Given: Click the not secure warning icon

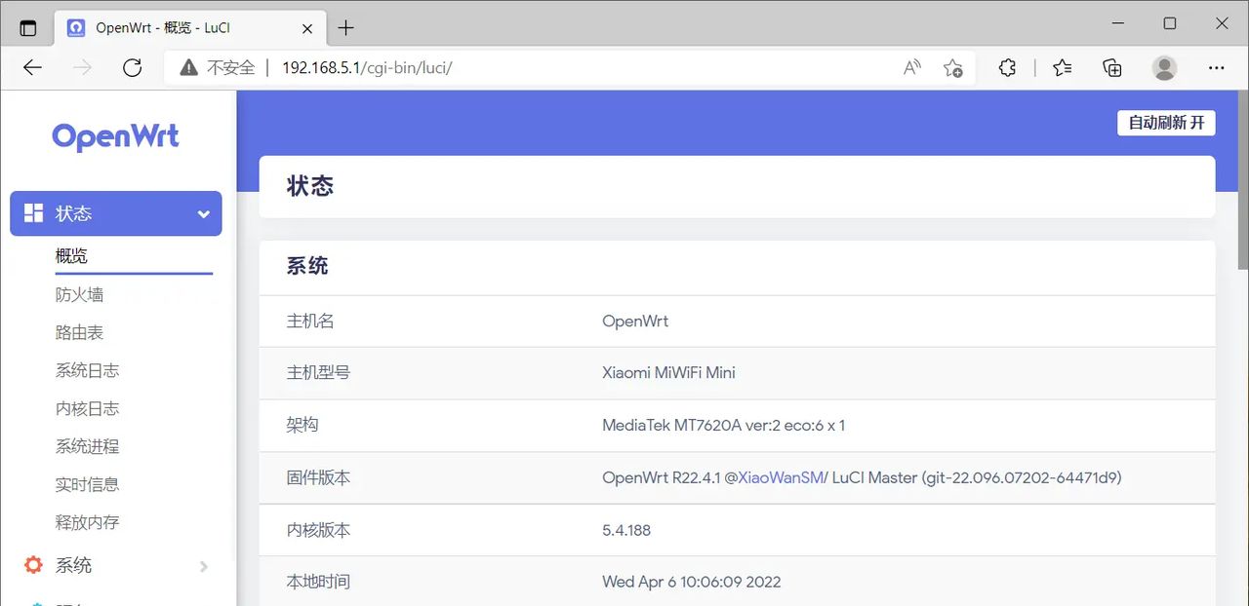Looking at the screenshot, I should point(188,67).
